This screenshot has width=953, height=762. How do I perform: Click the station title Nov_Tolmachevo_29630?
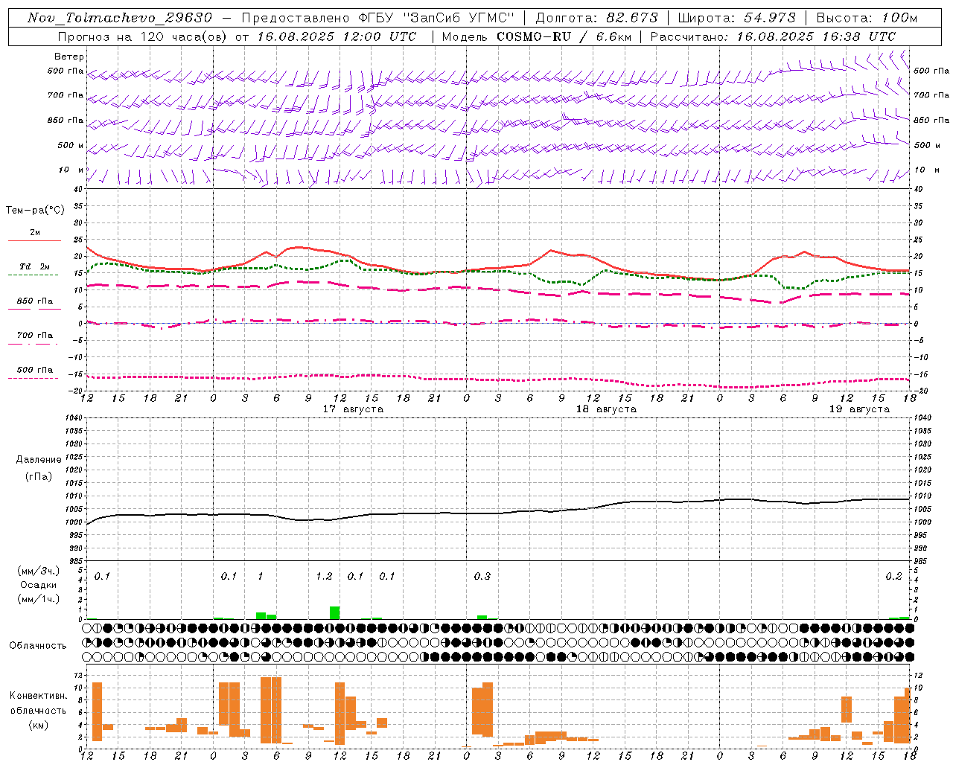coord(119,18)
